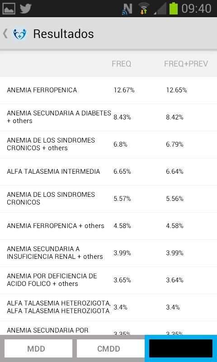Tap the FREQ column header

pos(122,64)
